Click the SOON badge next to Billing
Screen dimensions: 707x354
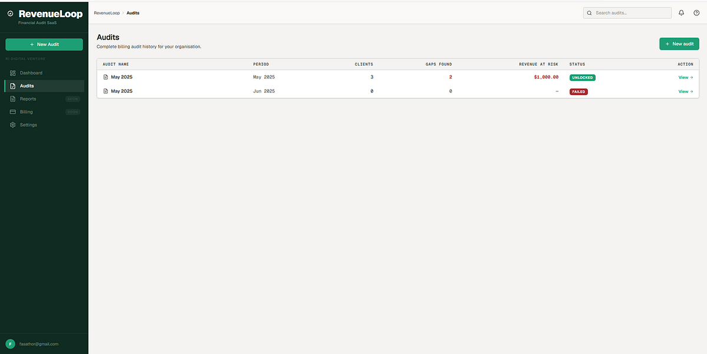(x=73, y=112)
